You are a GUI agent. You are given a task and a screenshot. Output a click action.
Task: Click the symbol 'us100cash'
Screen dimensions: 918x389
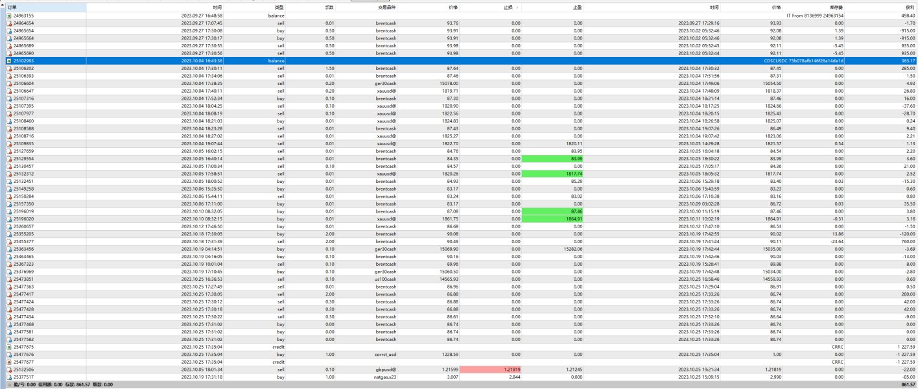point(385,279)
